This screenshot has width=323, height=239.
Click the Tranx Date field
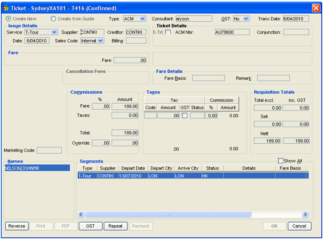point(296,19)
